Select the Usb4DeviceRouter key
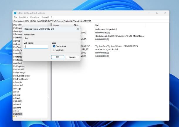The width and height of the screenshot is (179, 127). (x=22, y=76)
